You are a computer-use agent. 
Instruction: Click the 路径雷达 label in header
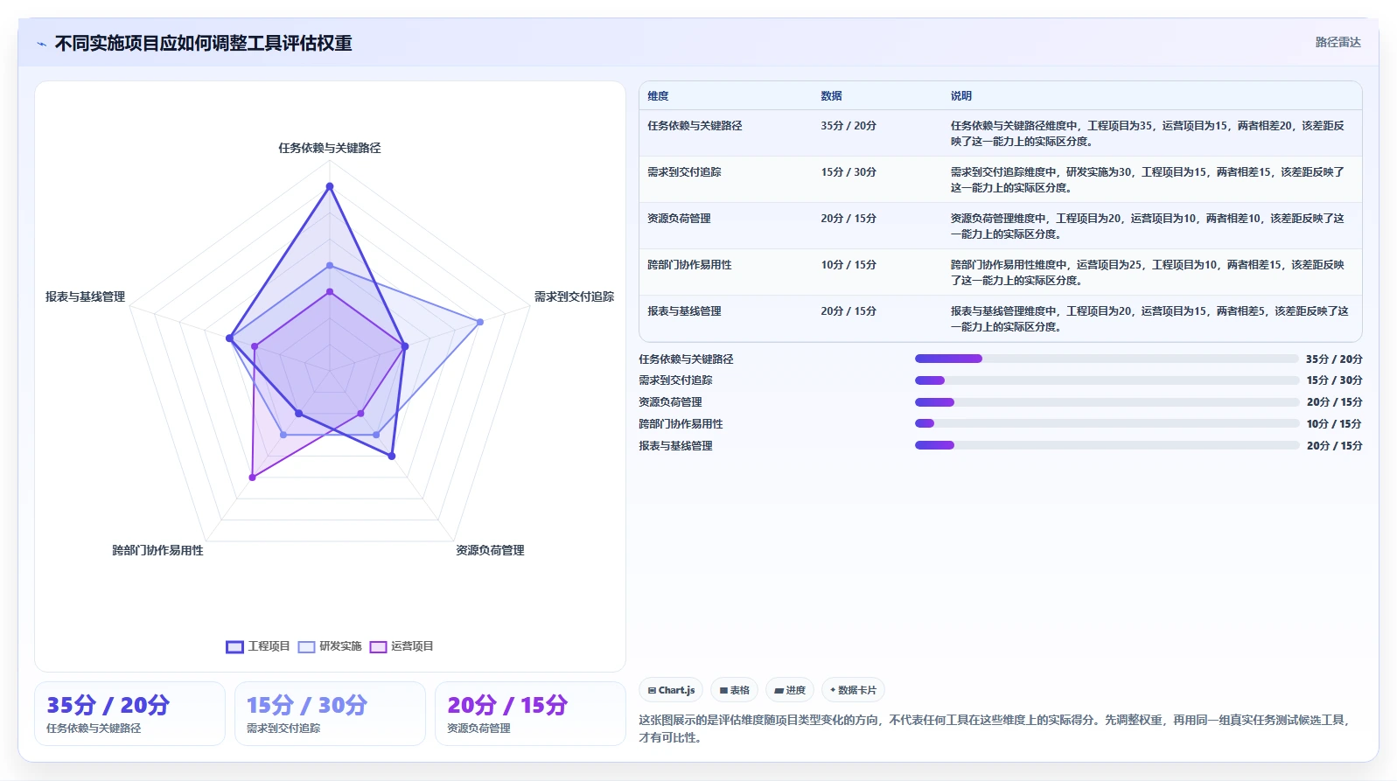point(1338,42)
